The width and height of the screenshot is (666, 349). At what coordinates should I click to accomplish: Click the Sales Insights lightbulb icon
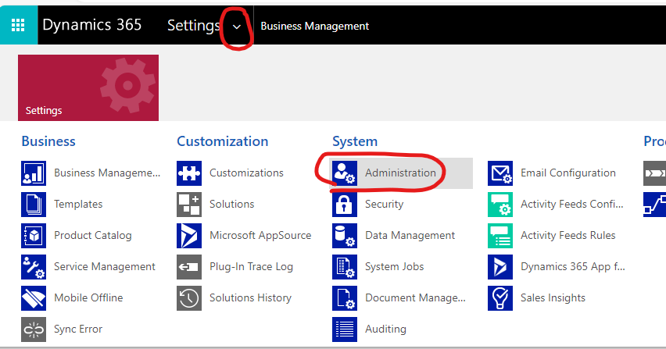coord(500,298)
